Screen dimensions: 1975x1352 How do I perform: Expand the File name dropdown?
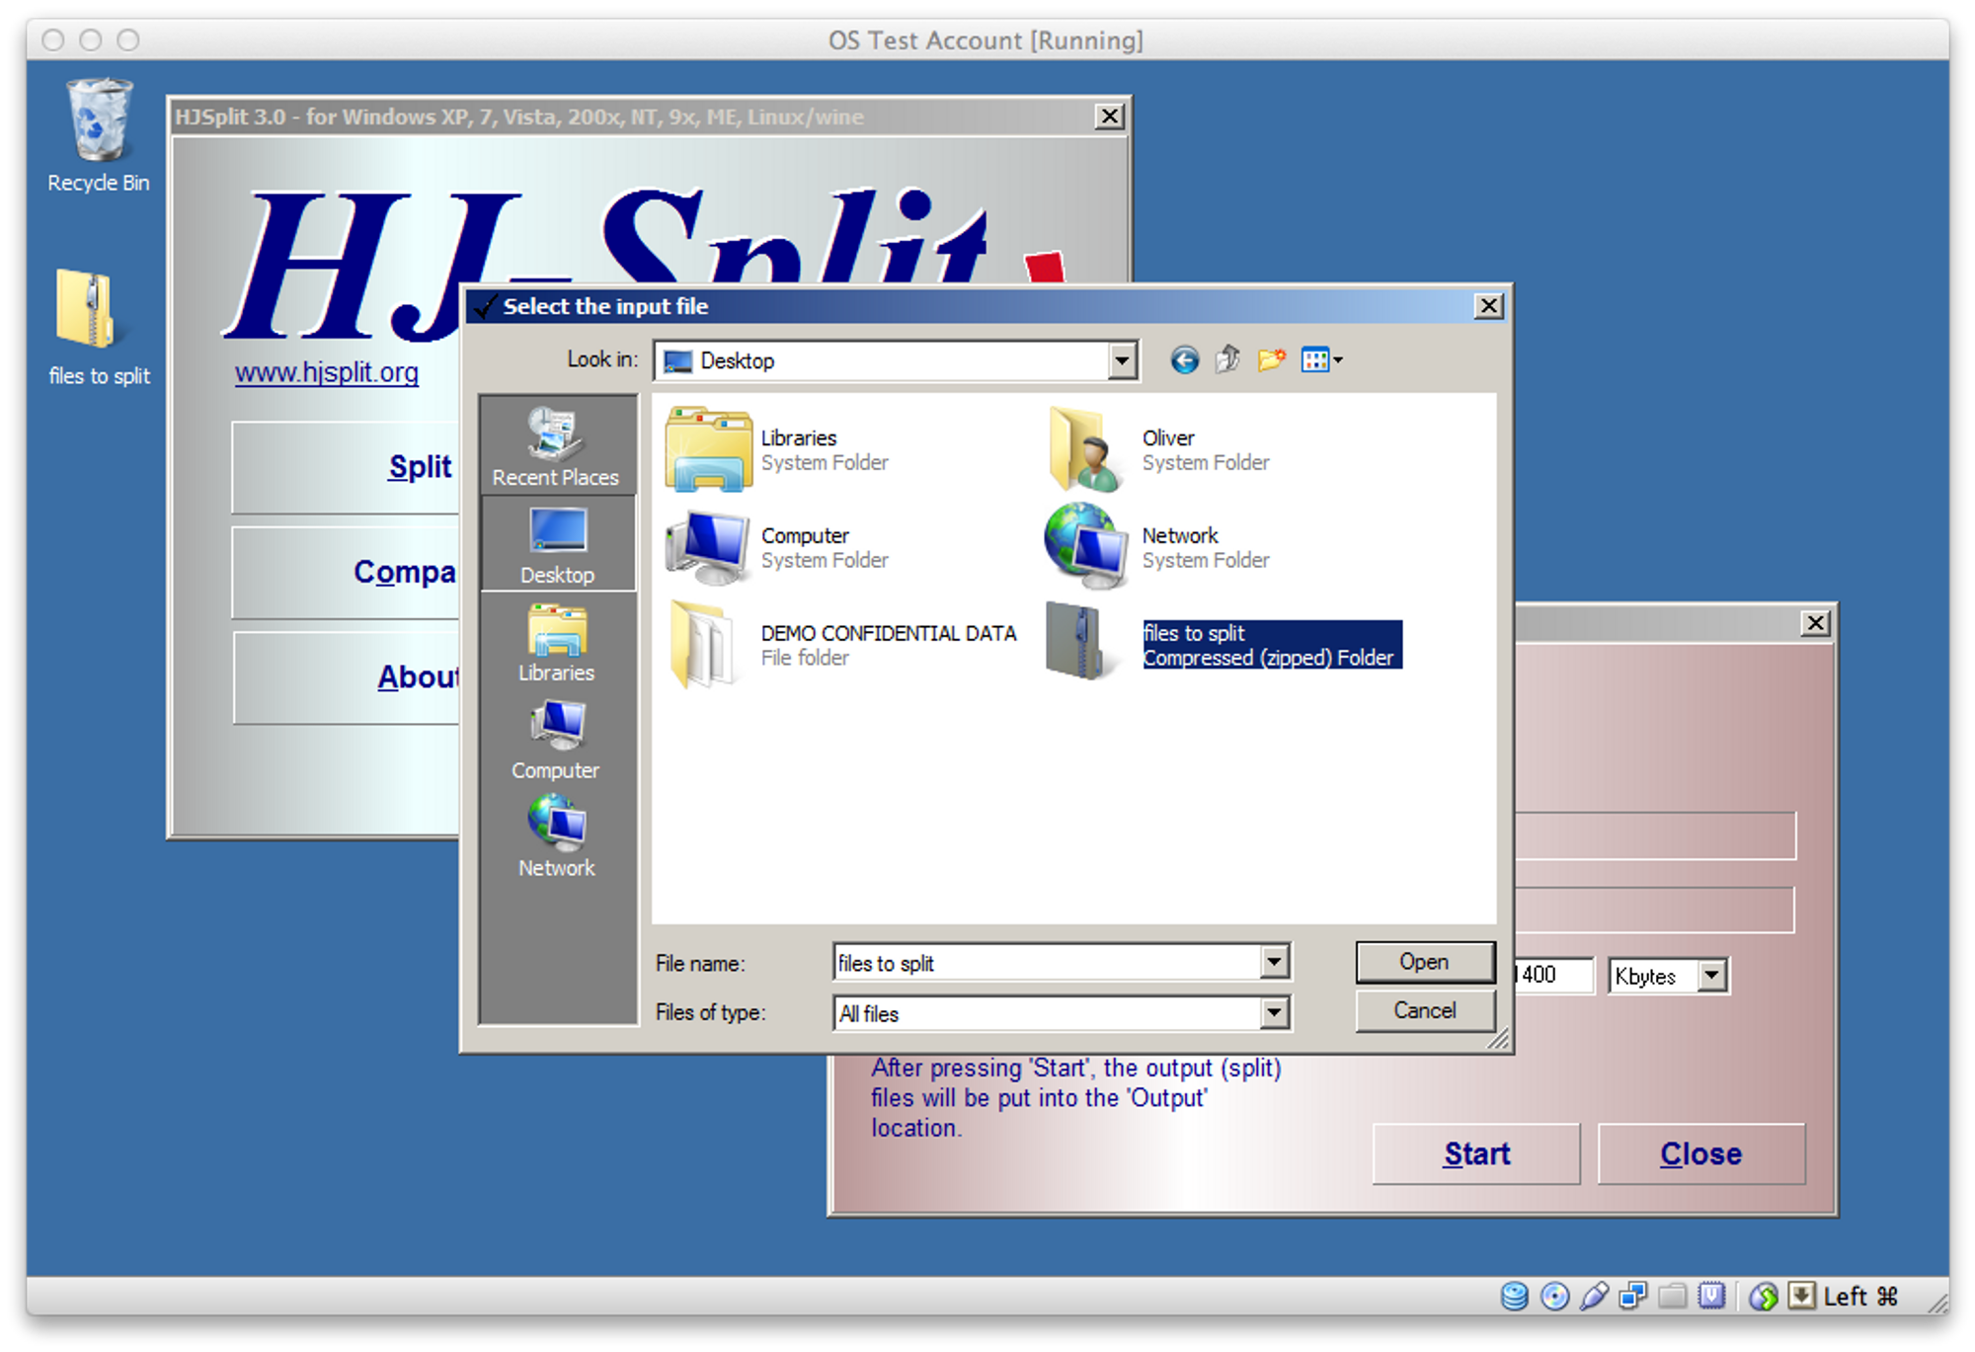pos(1274,962)
